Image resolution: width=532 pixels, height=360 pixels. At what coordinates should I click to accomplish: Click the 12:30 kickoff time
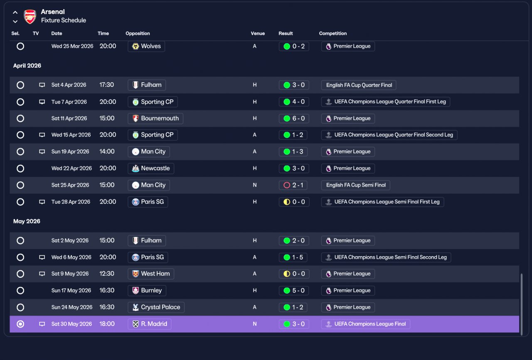[107, 274]
